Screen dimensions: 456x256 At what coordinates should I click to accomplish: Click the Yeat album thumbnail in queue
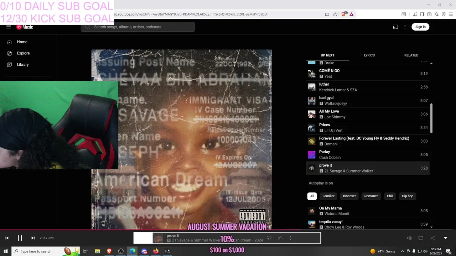(312, 74)
